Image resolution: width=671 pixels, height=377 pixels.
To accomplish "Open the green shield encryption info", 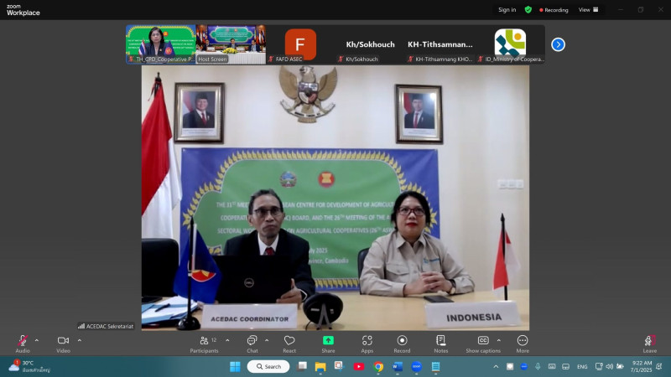I will tap(528, 10).
